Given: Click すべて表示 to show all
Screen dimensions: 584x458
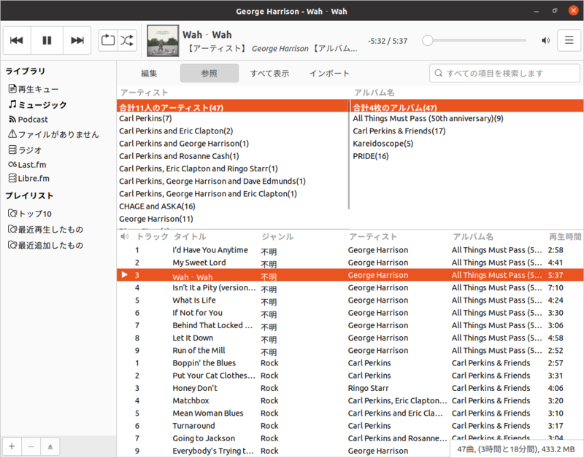Looking at the screenshot, I should (x=269, y=74).
